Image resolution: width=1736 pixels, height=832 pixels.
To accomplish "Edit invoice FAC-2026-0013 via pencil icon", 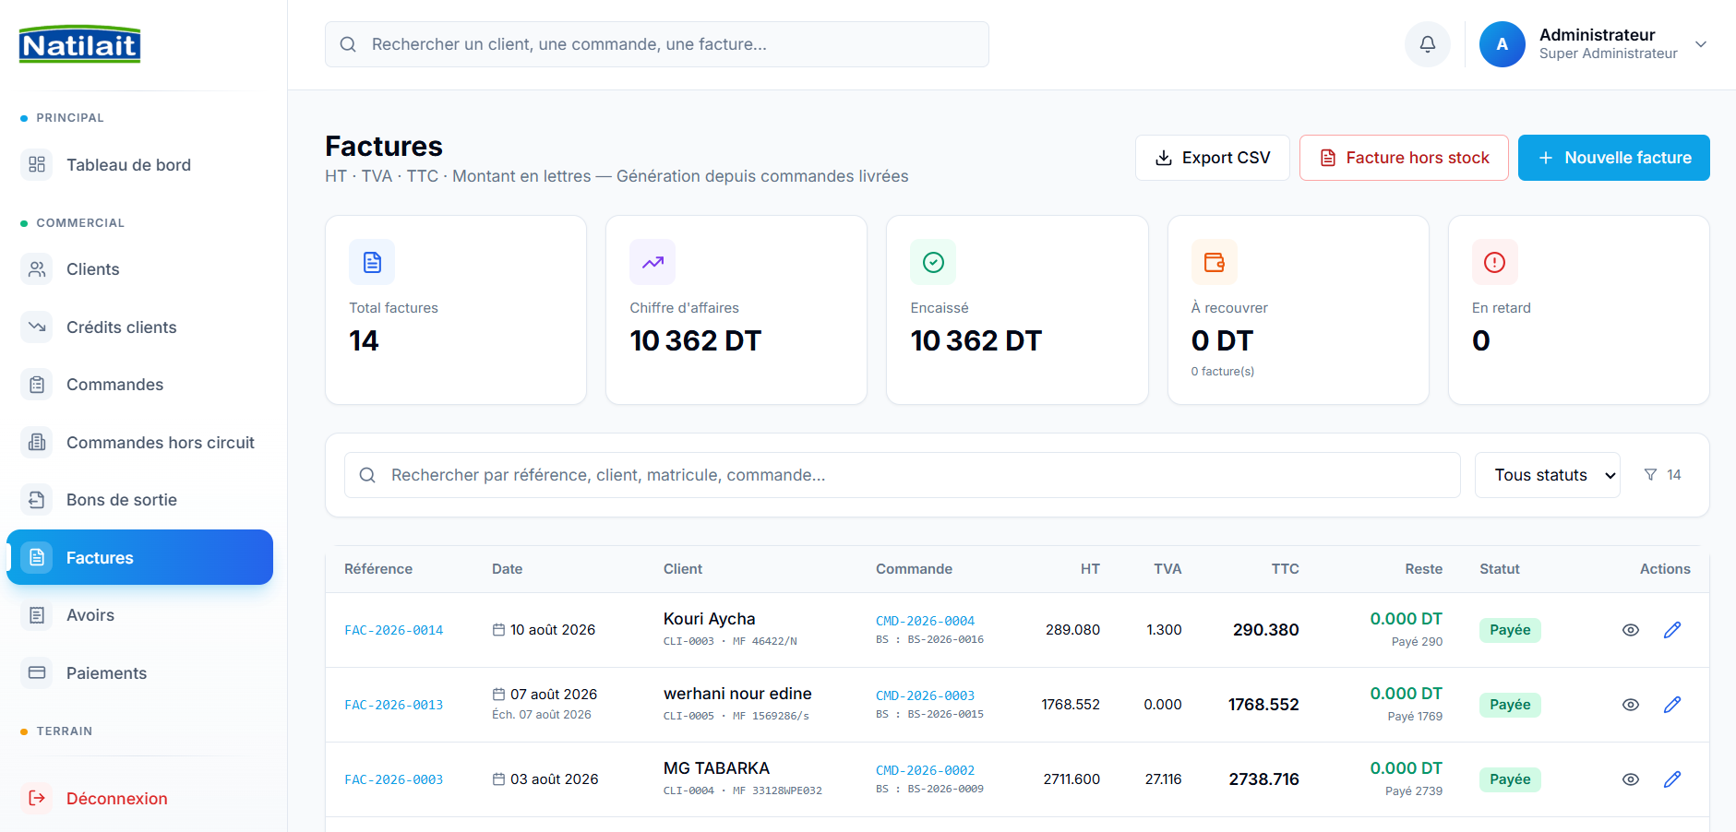I will point(1672,705).
